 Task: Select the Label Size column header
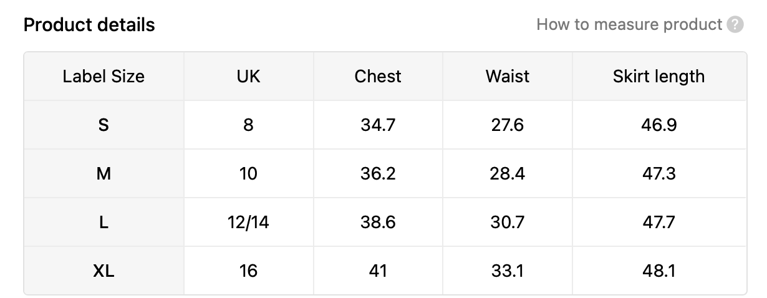[x=104, y=76]
